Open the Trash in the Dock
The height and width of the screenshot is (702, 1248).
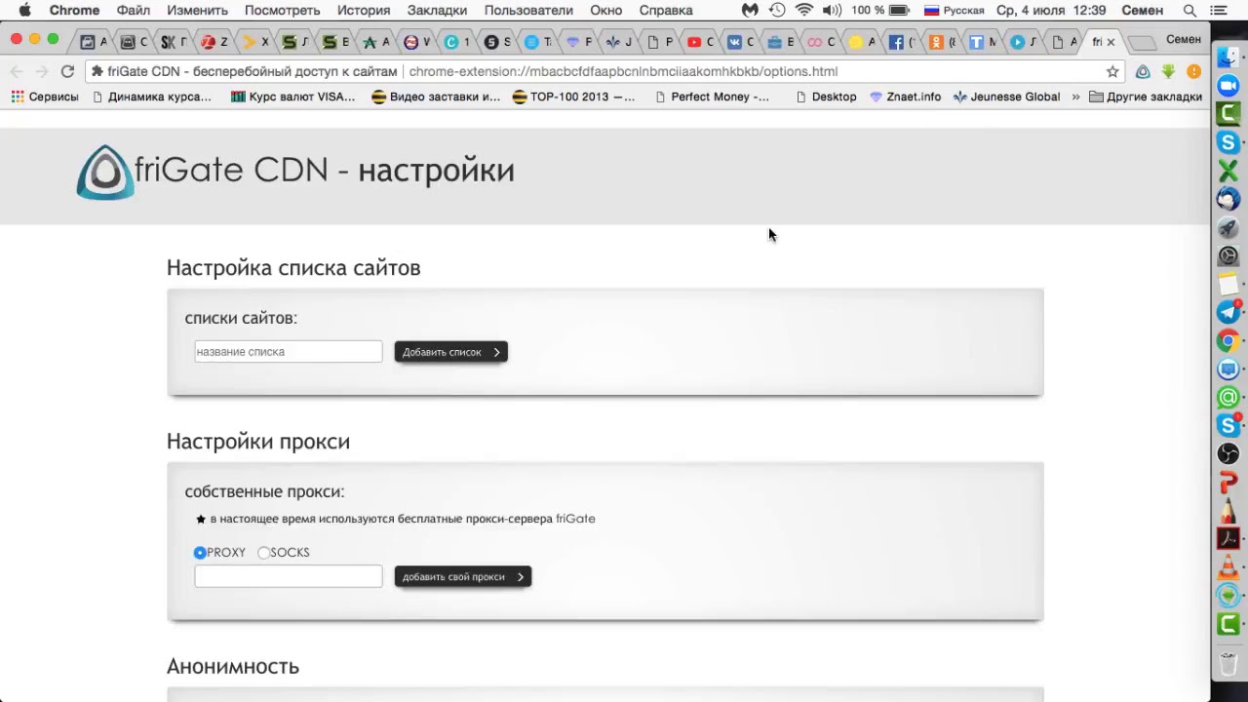click(1228, 663)
